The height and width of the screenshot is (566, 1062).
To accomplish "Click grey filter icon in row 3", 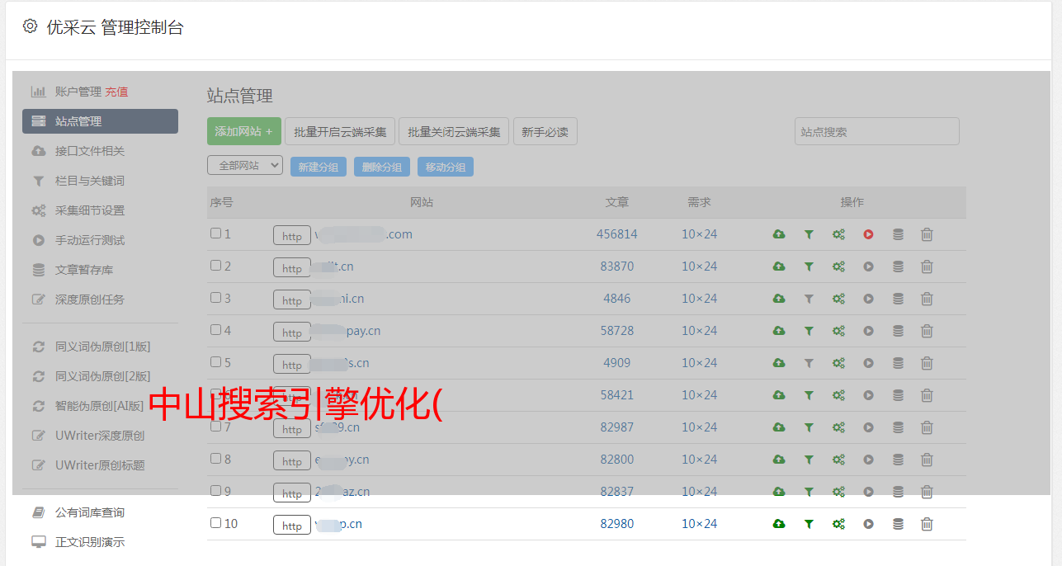I will tap(809, 299).
